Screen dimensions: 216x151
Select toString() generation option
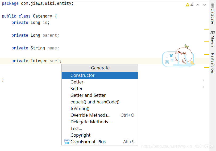click(x=100, y=108)
